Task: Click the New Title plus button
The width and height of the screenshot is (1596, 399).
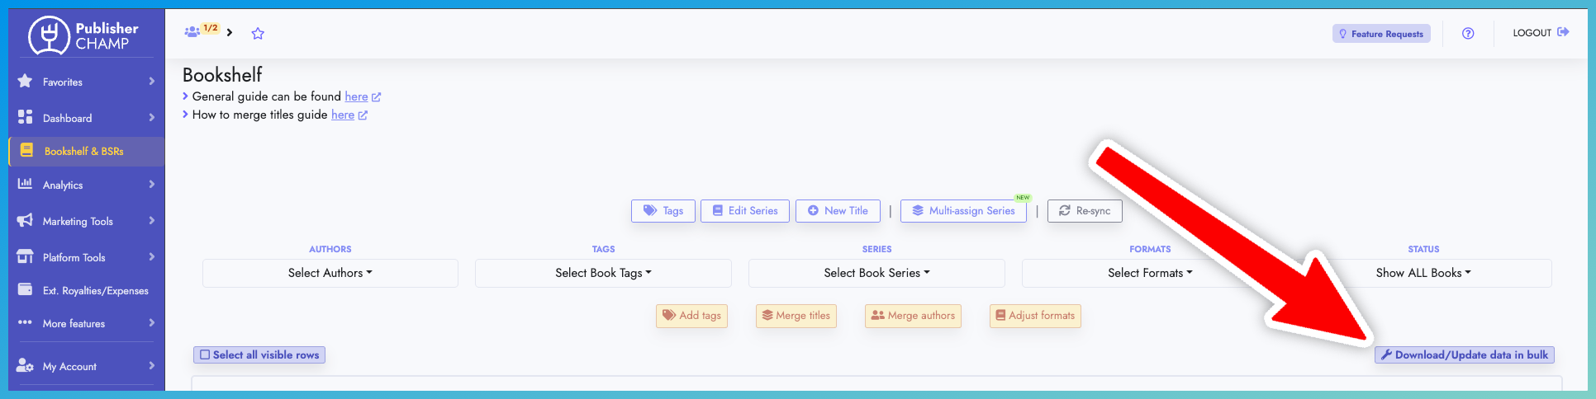Action: click(x=837, y=211)
